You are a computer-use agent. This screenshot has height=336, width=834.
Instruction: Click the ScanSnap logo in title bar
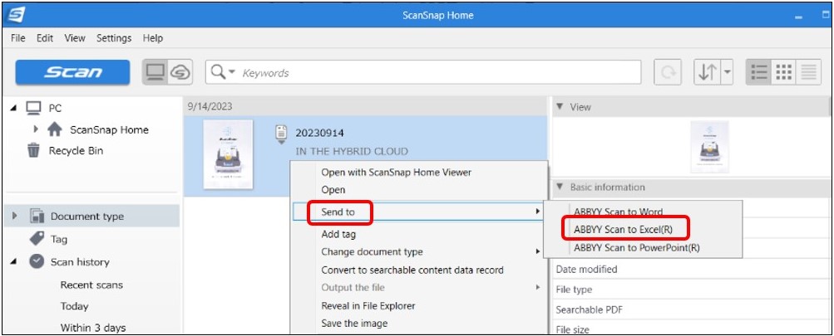click(17, 15)
